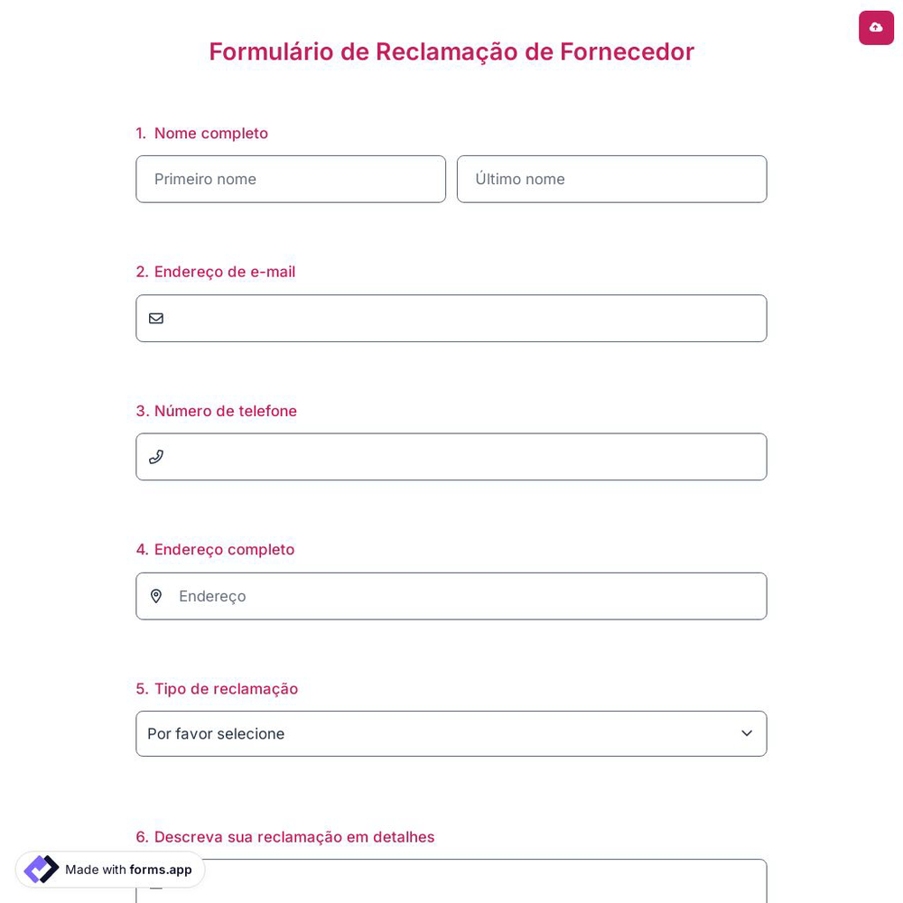Expand the complaint type selector chevron
The image size is (903, 903).
pos(747,733)
